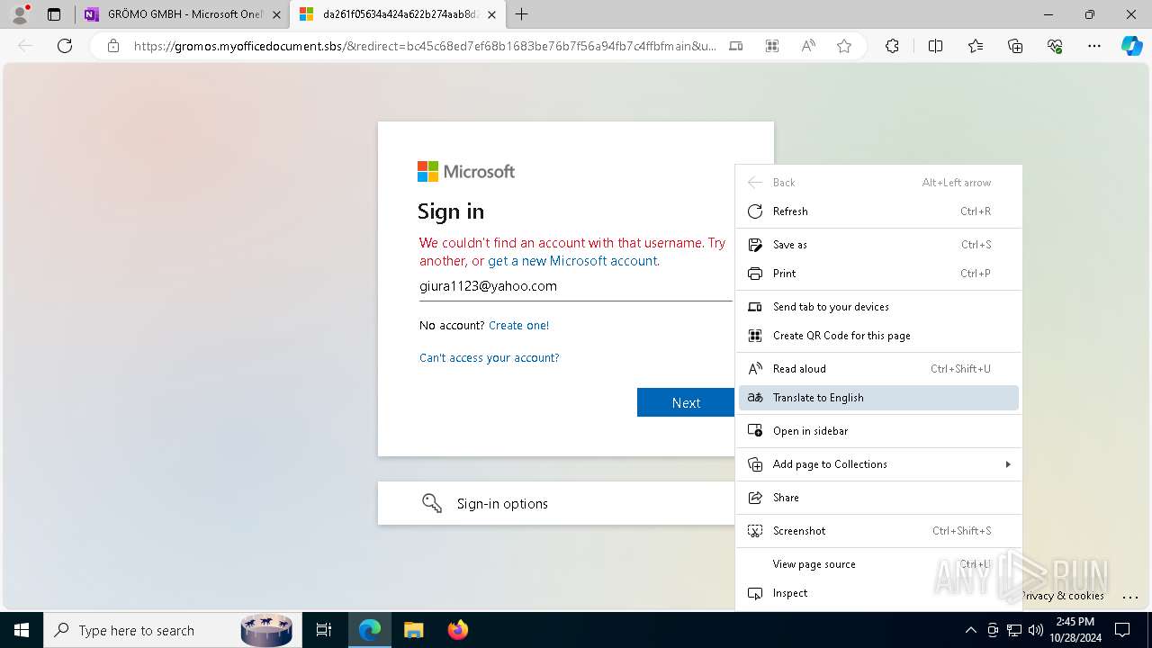Click the Create one! link
The height and width of the screenshot is (648, 1152).
(518, 325)
